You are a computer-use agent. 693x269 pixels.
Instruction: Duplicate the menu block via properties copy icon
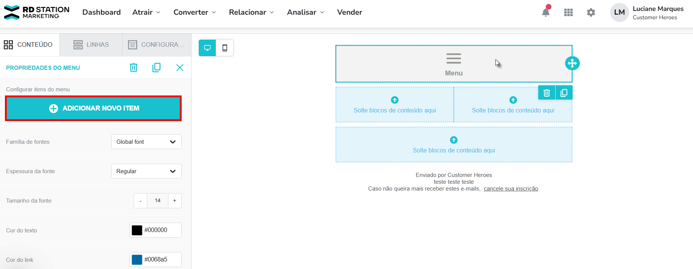[156, 68]
